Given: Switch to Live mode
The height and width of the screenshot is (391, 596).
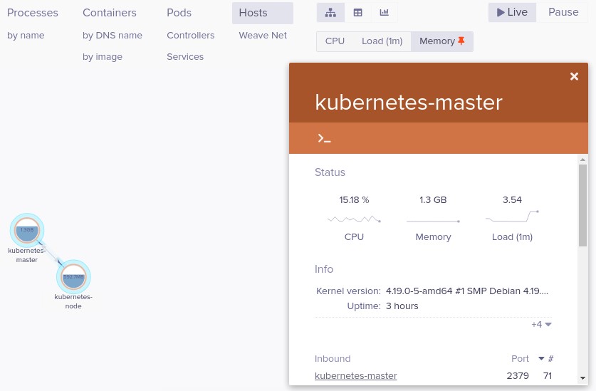Looking at the screenshot, I should tap(512, 12).
